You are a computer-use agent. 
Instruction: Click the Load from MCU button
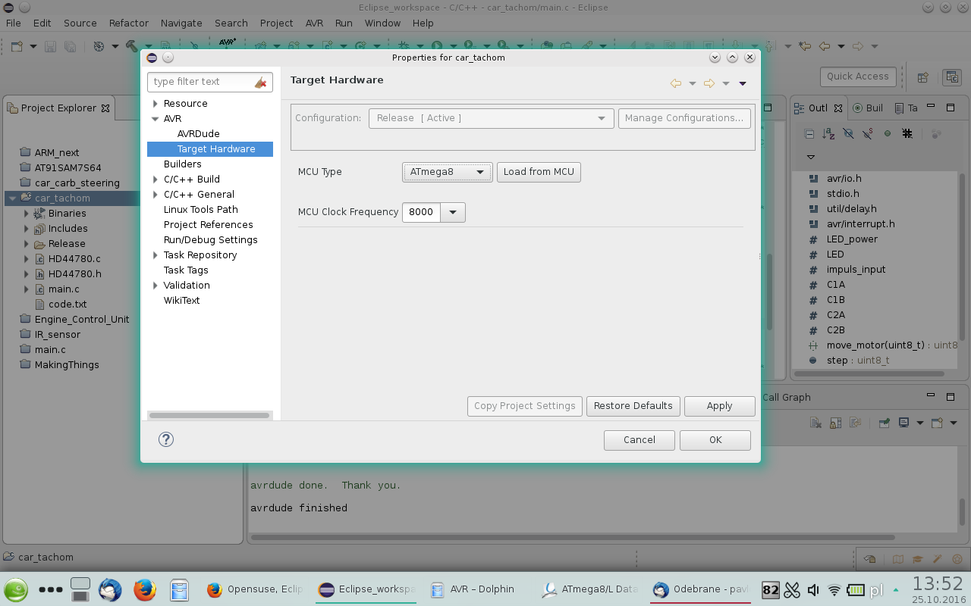click(x=539, y=172)
